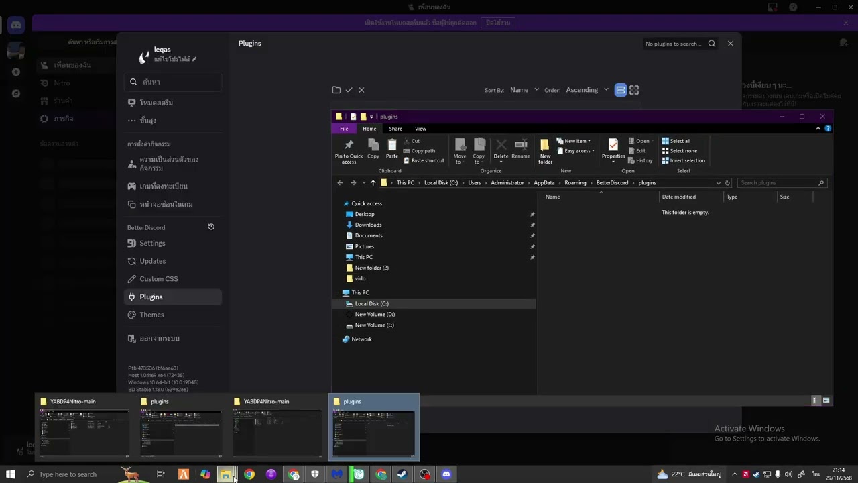Switch BetterDiscord plugins to grid view
The image size is (858, 483).
(634, 90)
